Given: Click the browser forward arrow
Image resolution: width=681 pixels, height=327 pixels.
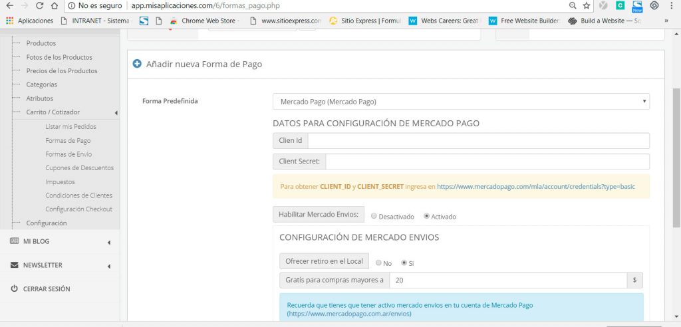Looking at the screenshot, I should [x=25, y=5].
